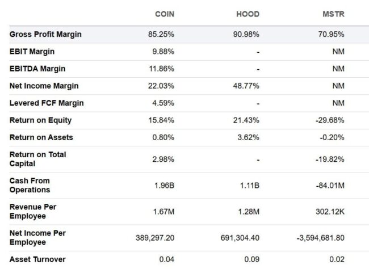The height and width of the screenshot is (277, 369).
Task: Open the Levered FCF Margin label
Action: [x=47, y=103]
